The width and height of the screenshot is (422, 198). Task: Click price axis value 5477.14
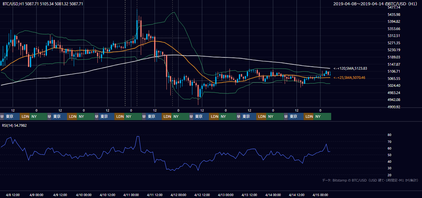click(394, 7)
